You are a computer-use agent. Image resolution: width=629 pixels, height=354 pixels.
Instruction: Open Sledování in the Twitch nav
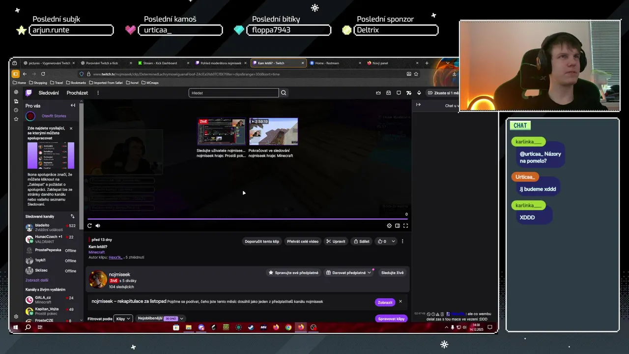[x=49, y=92]
